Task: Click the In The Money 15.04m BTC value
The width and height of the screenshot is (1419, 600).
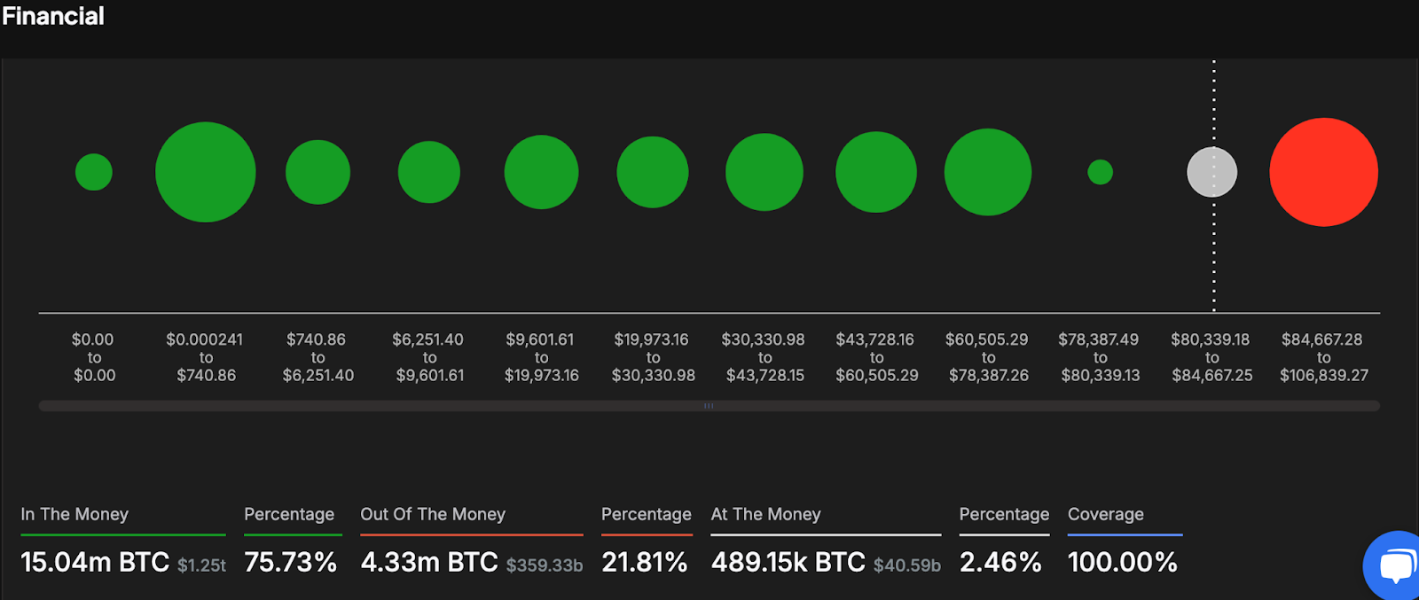Action: click(95, 562)
